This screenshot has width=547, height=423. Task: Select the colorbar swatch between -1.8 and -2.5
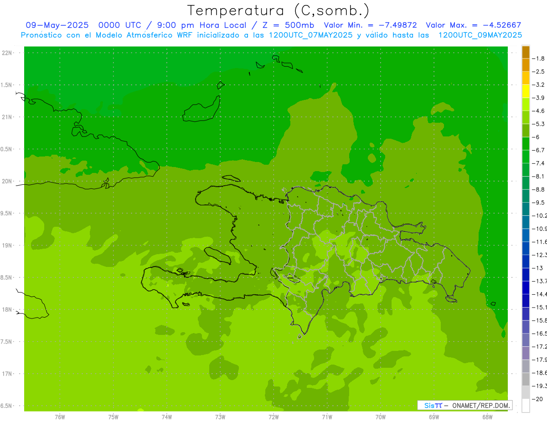[x=526, y=65]
